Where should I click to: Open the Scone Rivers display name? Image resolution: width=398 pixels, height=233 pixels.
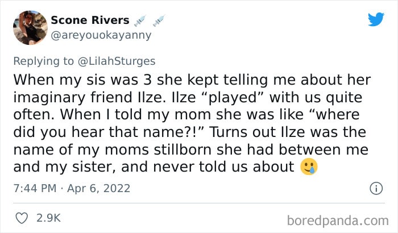(x=90, y=20)
